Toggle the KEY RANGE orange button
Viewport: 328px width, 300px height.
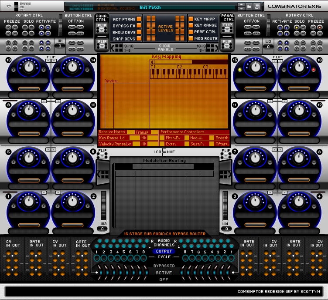pyautogui.click(x=191, y=25)
